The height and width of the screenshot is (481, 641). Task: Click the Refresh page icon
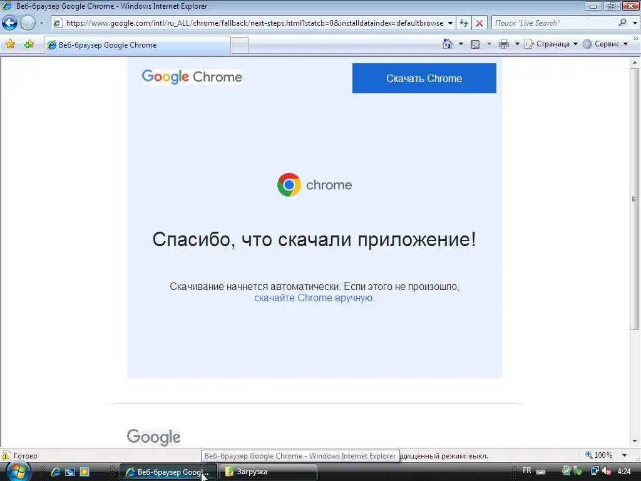point(464,23)
